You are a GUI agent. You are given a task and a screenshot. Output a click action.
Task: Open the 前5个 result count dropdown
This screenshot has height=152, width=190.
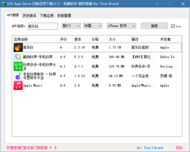71,26
